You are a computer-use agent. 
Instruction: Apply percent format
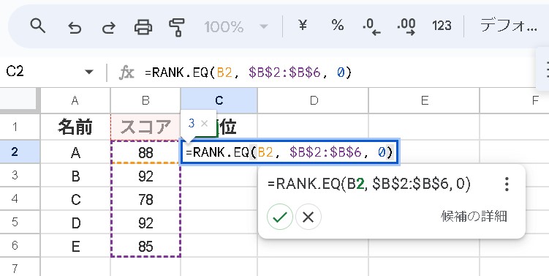click(x=338, y=26)
